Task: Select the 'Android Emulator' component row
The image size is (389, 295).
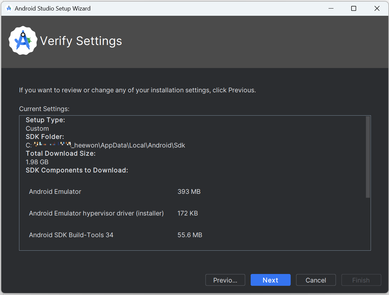Action: (115, 192)
